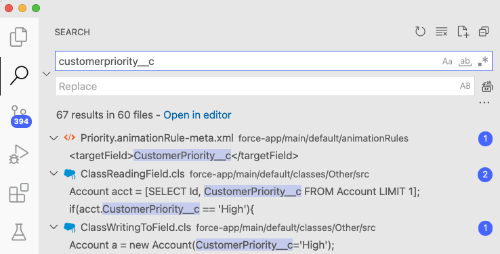Open the Extensions view

[x=19, y=193]
